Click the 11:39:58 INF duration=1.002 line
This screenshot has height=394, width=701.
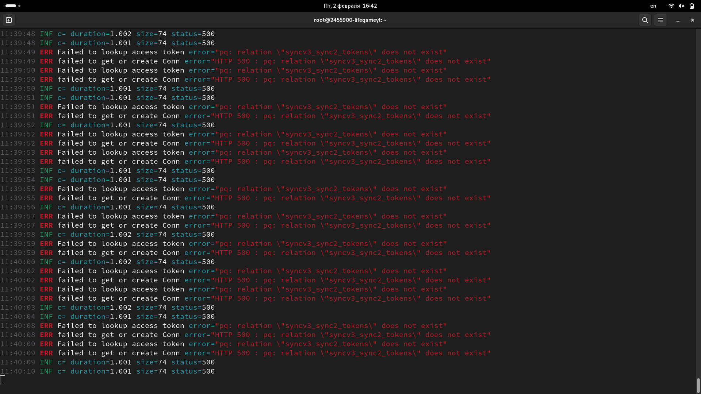point(108,235)
